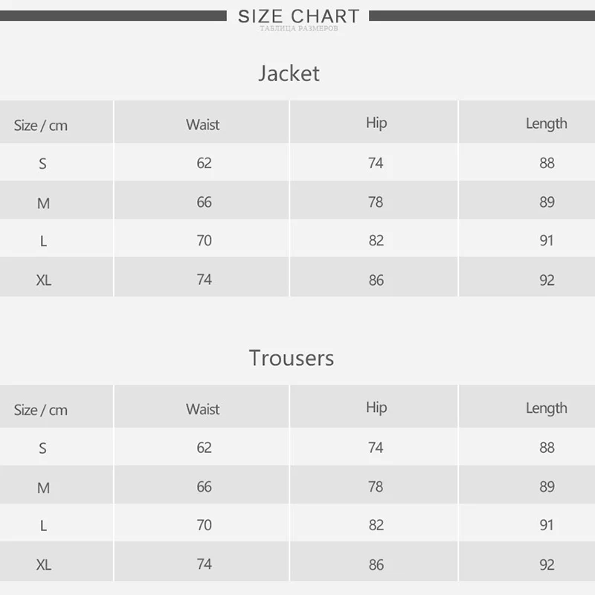Select the XL size label in Jacket table

click(x=44, y=280)
